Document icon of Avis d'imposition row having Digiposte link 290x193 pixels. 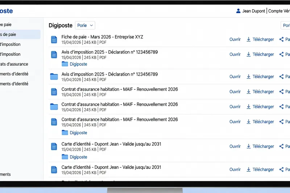pyautogui.click(x=54, y=55)
